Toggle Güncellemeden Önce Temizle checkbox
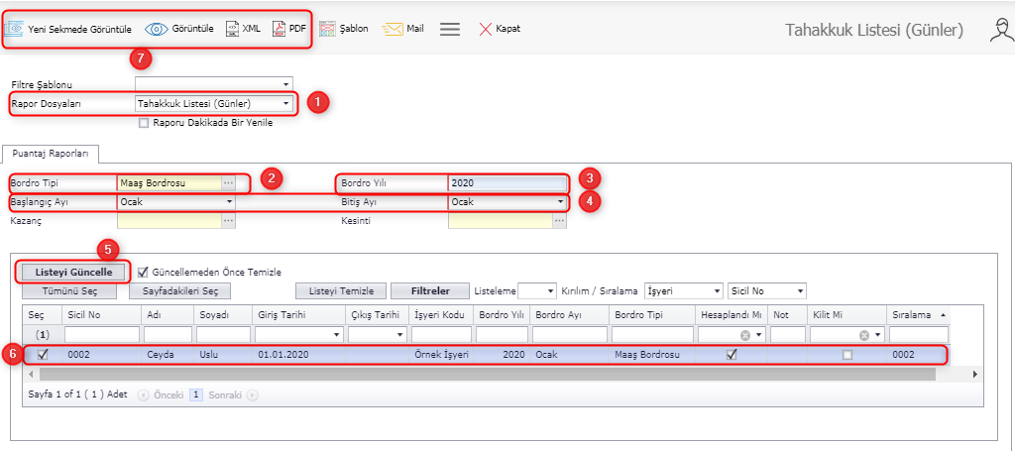1015x451 pixels. click(x=143, y=272)
